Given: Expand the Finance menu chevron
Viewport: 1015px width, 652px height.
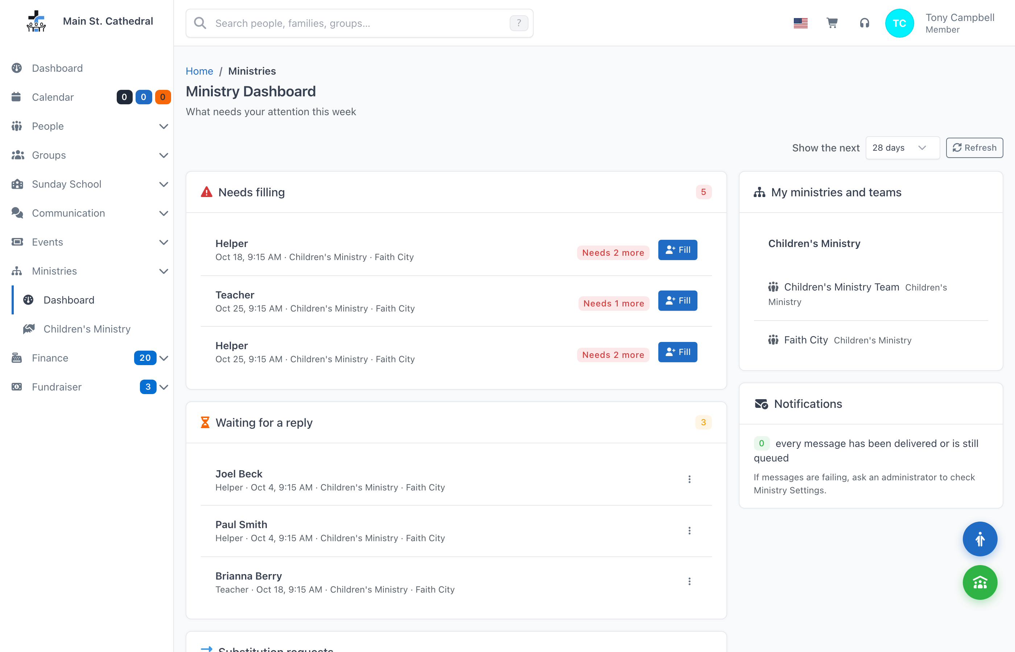Looking at the screenshot, I should tap(163, 358).
